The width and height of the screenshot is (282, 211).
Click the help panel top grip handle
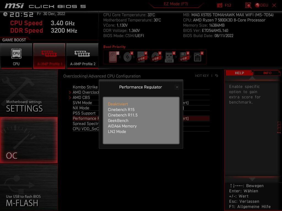coord(252,78)
